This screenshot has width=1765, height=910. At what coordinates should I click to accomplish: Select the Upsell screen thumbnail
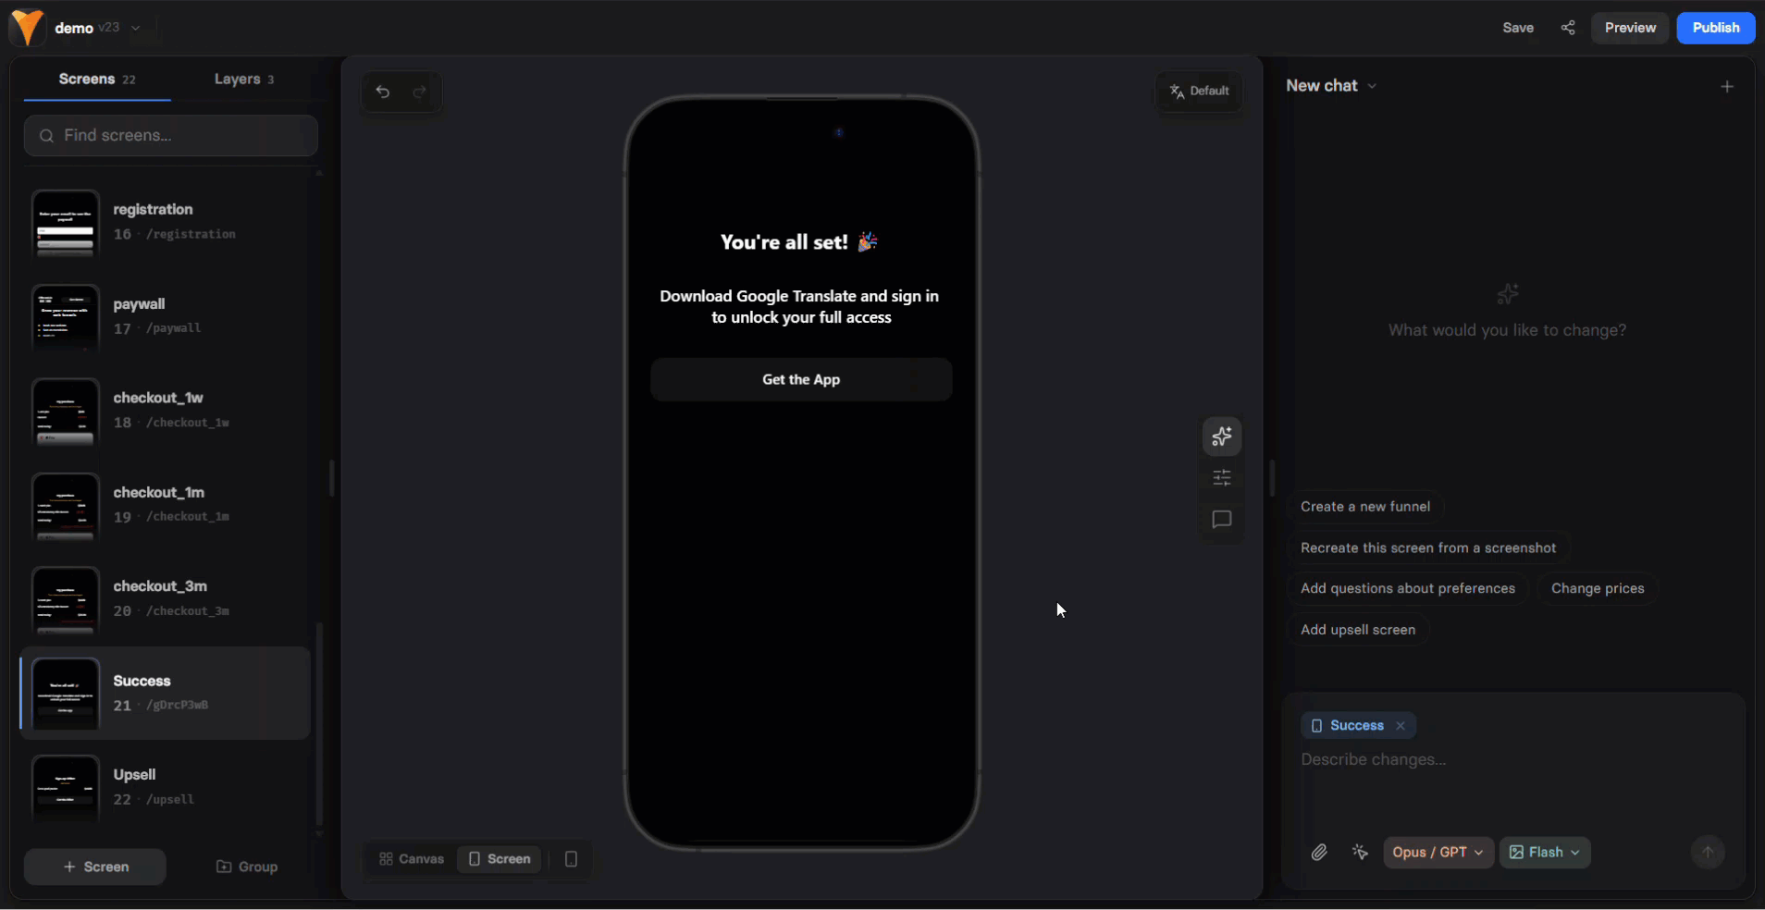[66, 787]
